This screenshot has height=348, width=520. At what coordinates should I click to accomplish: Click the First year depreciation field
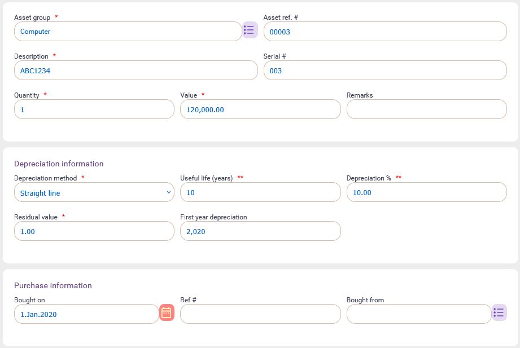[x=260, y=231]
